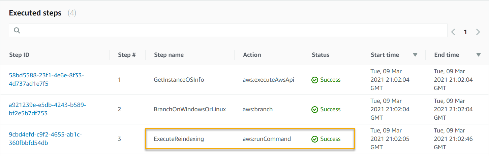489x156 pixels.
Task: Focus the executed steps search field
Action: pyautogui.click(x=228, y=30)
